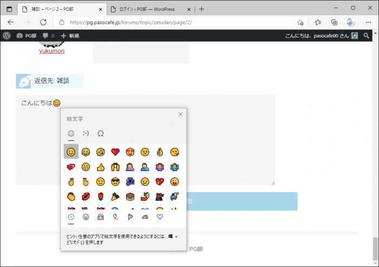The image size is (379, 267).
Task: Click the browser address bar URL
Action: tap(162, 22)
